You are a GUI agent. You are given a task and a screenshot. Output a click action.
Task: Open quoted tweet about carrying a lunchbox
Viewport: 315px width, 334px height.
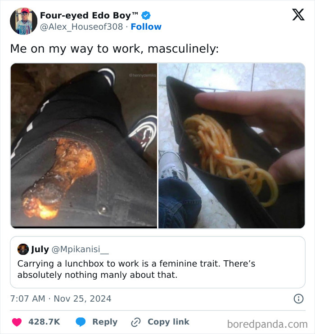157,262
